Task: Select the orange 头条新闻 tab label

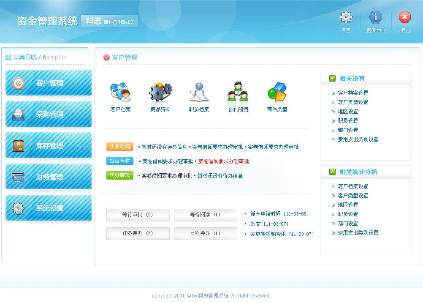Action: tap(119, 147)
